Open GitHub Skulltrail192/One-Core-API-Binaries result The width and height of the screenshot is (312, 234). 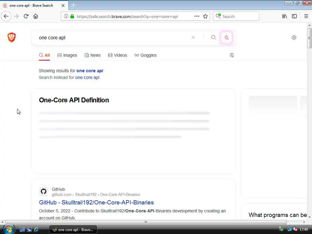click(96, 202)
